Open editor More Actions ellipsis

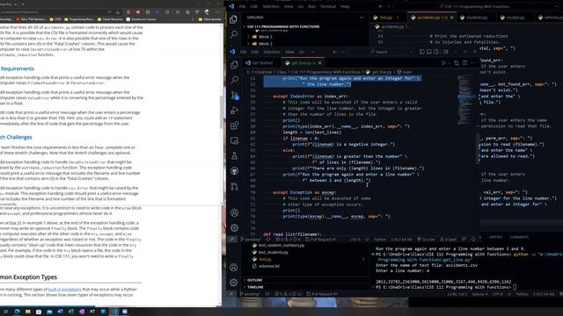click(x=473, y=63)
